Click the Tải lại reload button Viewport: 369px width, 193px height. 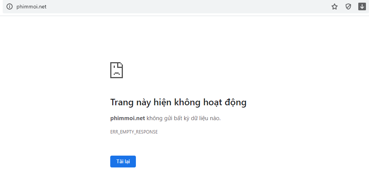123,161
